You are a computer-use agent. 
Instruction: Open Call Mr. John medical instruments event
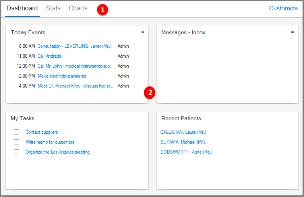pyautogui.click(x=76, y=66)
